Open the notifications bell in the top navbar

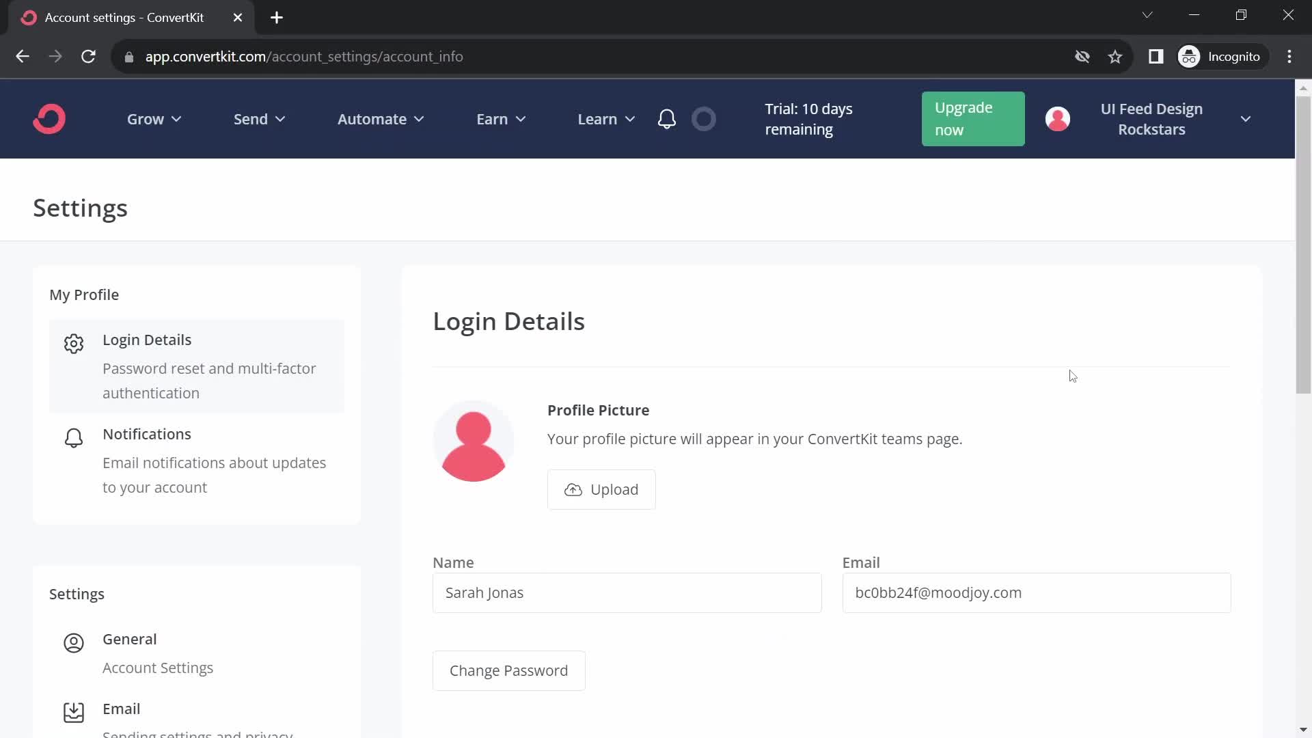point(667,119)
